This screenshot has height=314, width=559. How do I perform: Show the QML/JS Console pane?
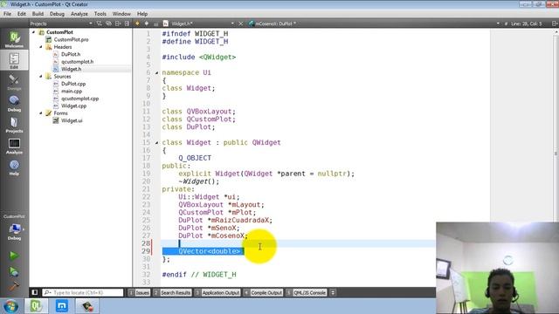point(306,293)
